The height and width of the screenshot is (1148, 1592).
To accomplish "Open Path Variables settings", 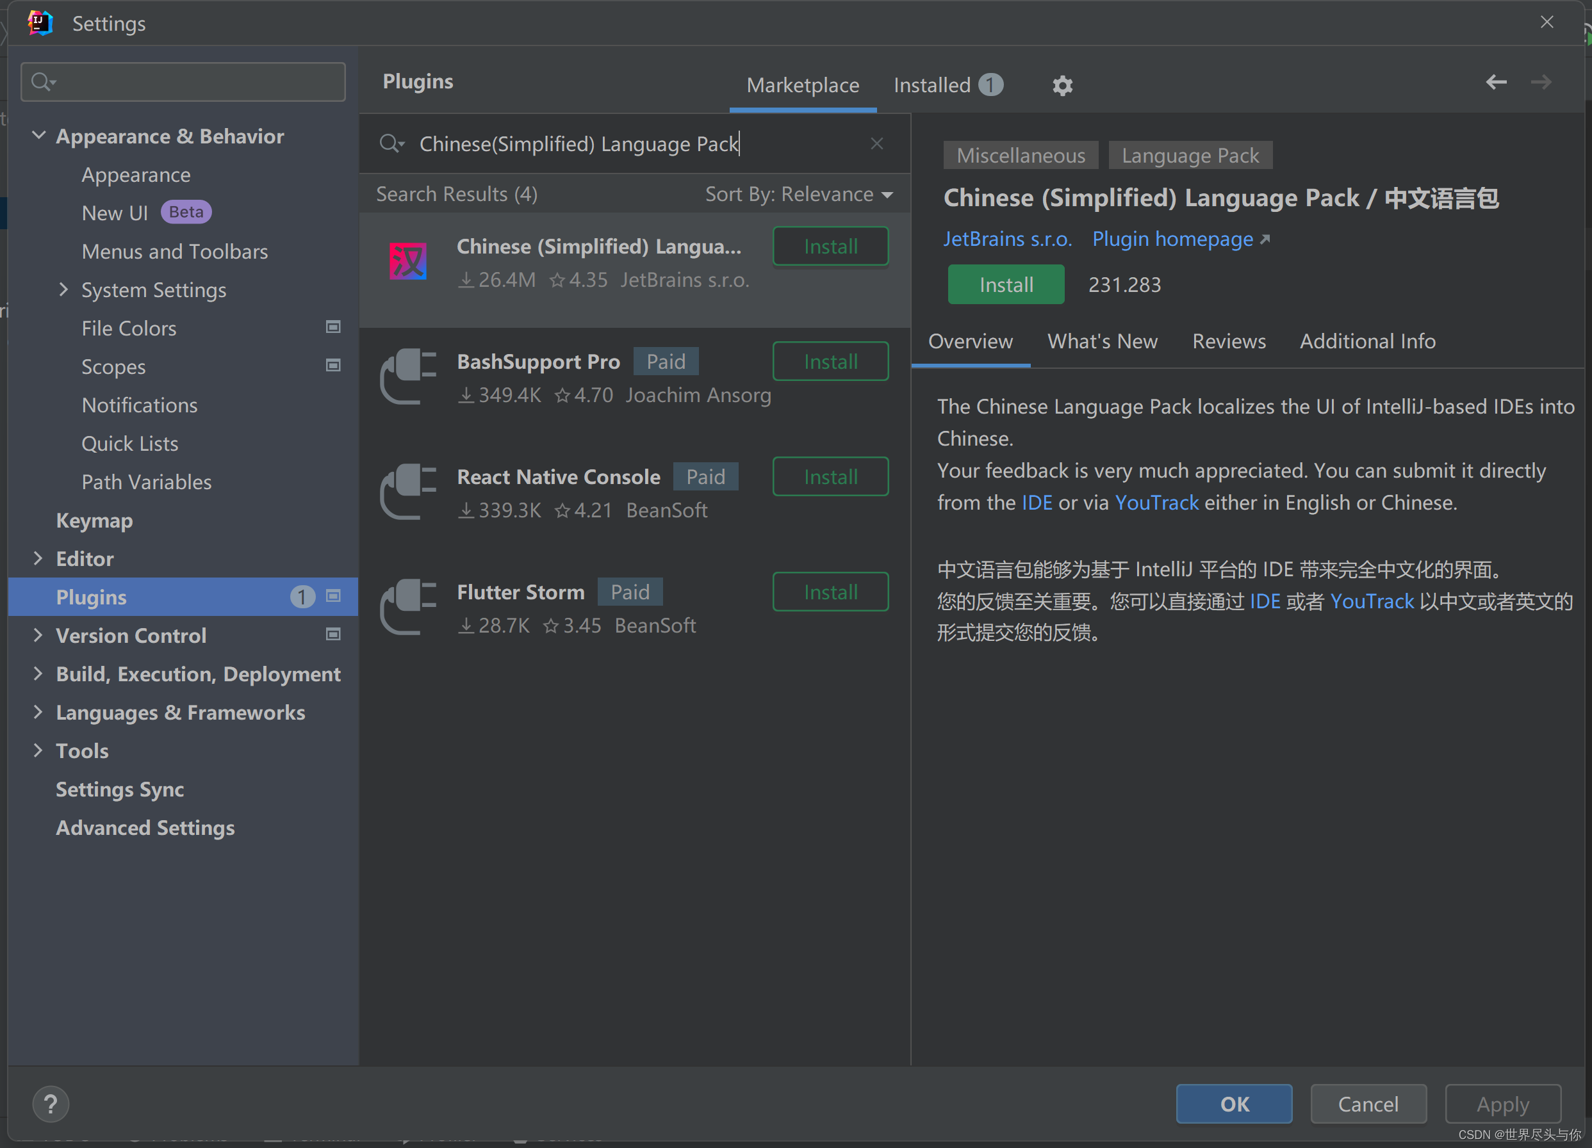I will click(147, 482).
